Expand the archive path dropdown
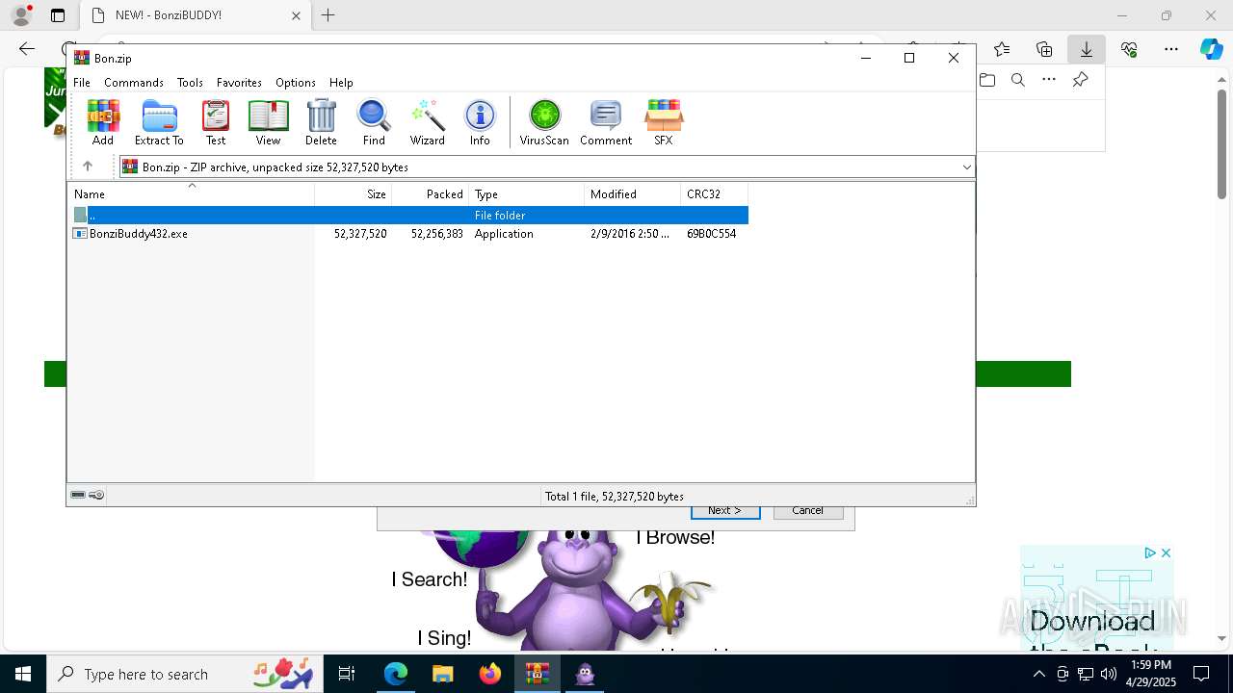 click(x=966, y=167)
